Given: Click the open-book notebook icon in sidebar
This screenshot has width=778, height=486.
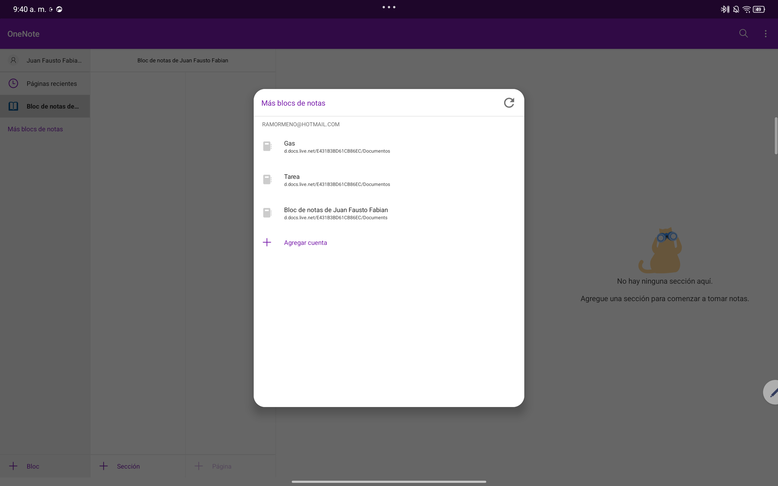Looking at the screenshot, I should 13,106.
